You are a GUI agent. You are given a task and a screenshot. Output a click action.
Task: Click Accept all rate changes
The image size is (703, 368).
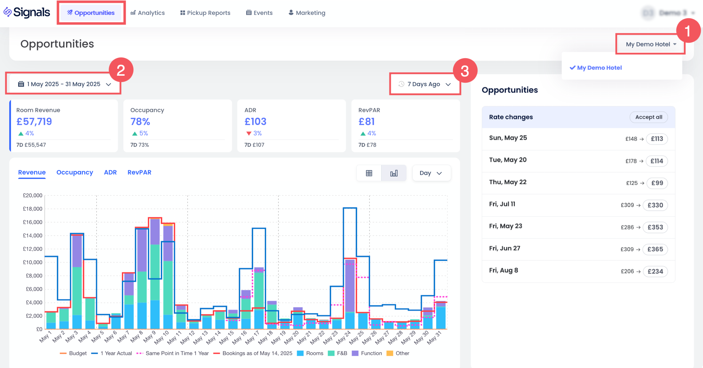tap(649, 117)
